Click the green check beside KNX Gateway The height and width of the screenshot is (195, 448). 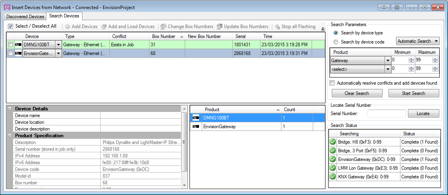[333, 176]
